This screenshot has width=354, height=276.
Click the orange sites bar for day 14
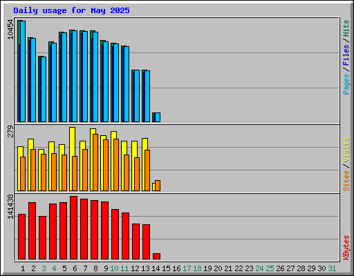coord(158,186)
